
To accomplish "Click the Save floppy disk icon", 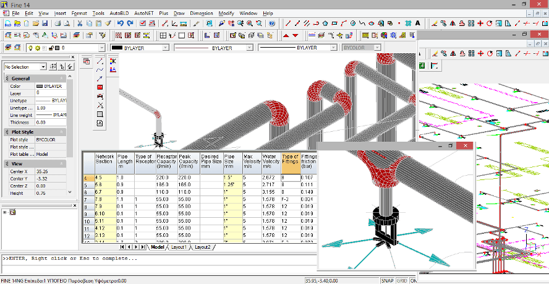I will [45, 24].
